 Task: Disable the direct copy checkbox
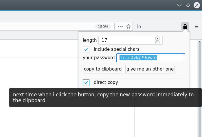pos(86,82)
